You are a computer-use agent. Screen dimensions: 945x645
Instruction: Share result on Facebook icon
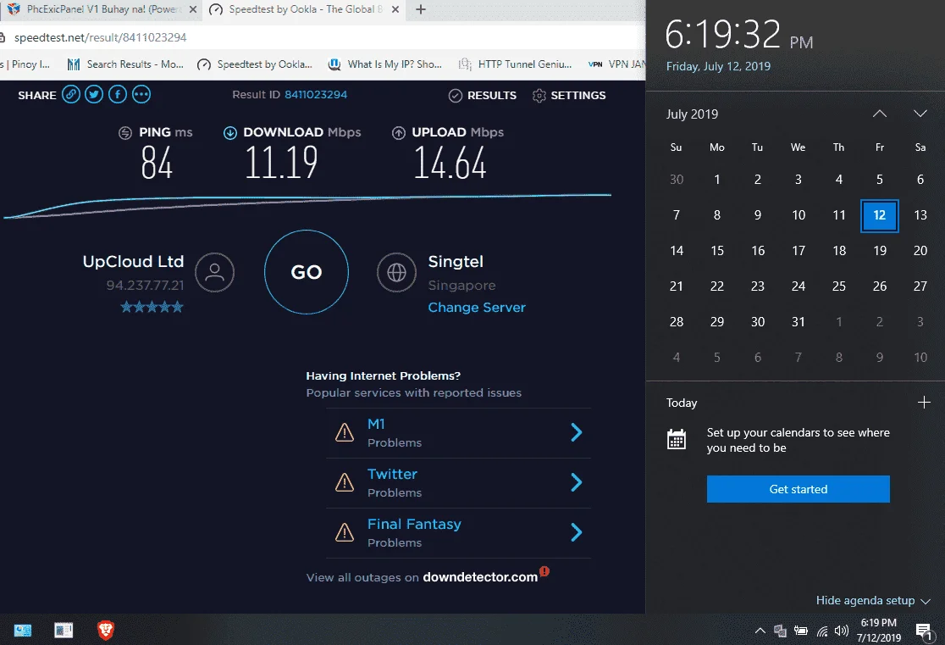point(118,95)
